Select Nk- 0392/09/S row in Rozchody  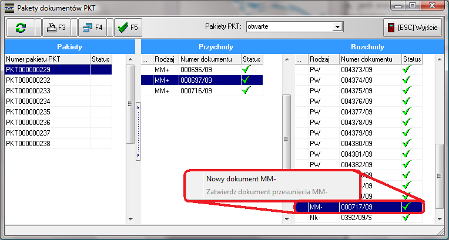tap(358, 217)
